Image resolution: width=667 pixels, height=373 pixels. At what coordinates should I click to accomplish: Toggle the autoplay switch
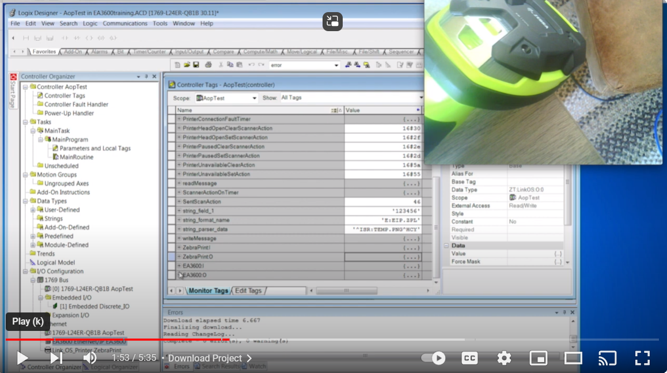coord(434,358)
